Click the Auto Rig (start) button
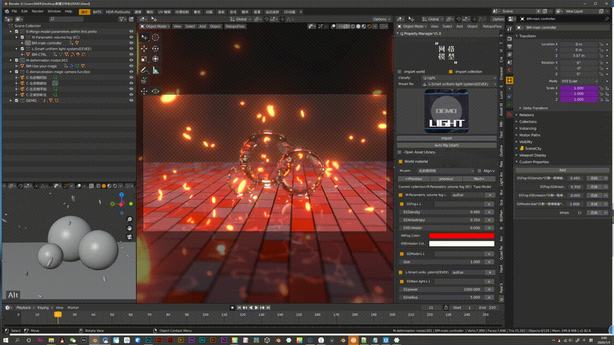This screenshot has height=345, width=614. (446, 145)
